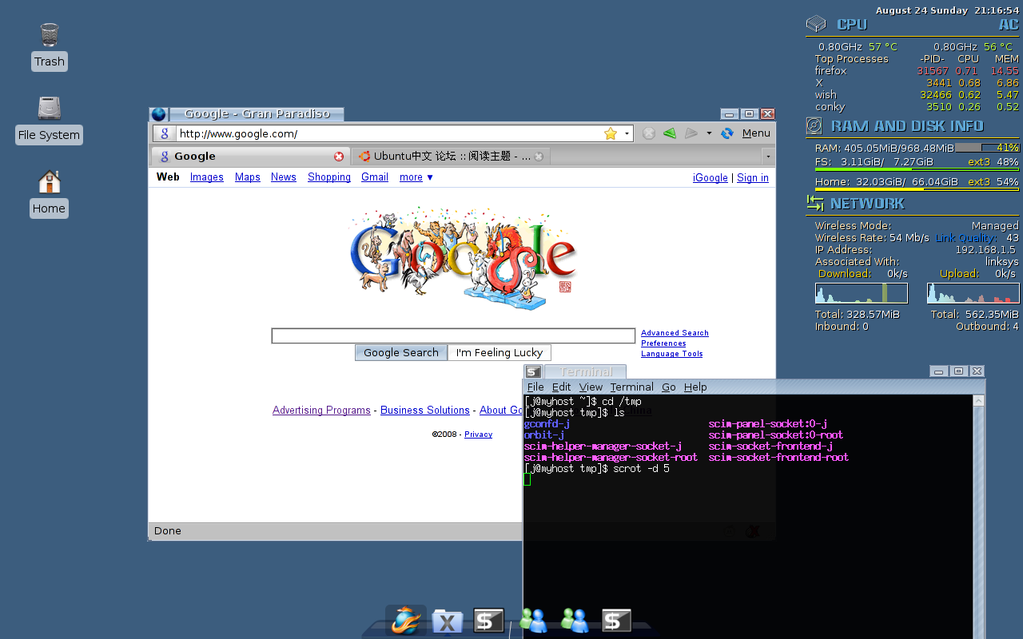Click the globe window-menu icon in the Gran Paradiso title bar
The image size is (1023, 639).
(158, 114)
